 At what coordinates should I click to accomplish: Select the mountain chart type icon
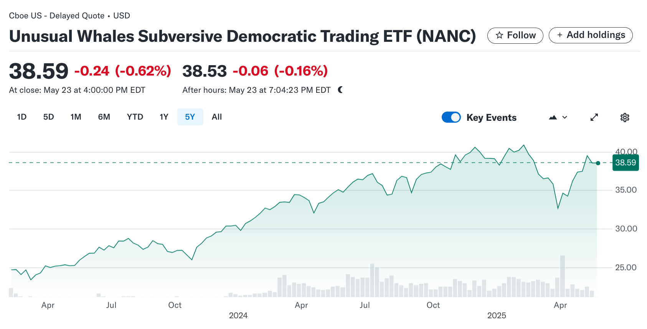[553, 117]
